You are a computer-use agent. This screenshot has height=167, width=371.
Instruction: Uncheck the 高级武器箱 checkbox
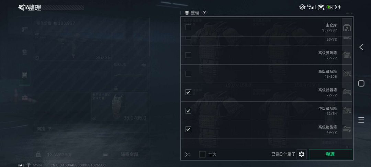click(x=188, y=92)
